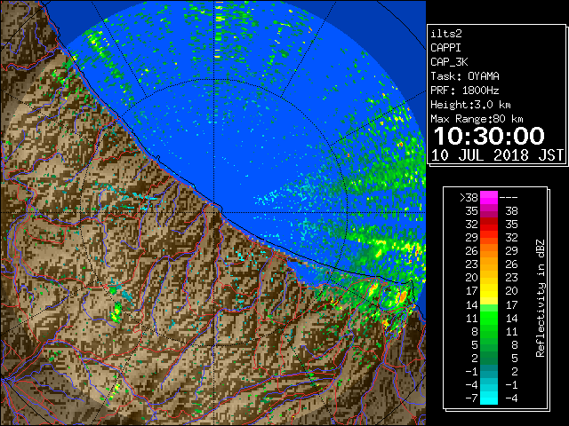Screen dimensions: 569x426
Task: Click the "CAP_3K" label
Action: pyautogui.click(x=449, y=62)
